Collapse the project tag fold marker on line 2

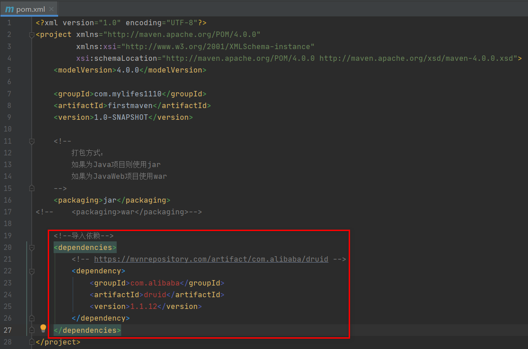[32, 35]
